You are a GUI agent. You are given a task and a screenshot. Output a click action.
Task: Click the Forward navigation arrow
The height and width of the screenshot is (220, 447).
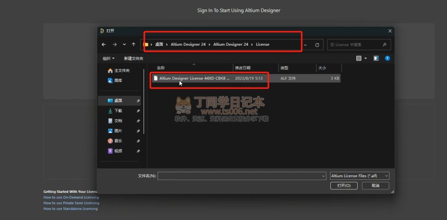coord(114,44)
